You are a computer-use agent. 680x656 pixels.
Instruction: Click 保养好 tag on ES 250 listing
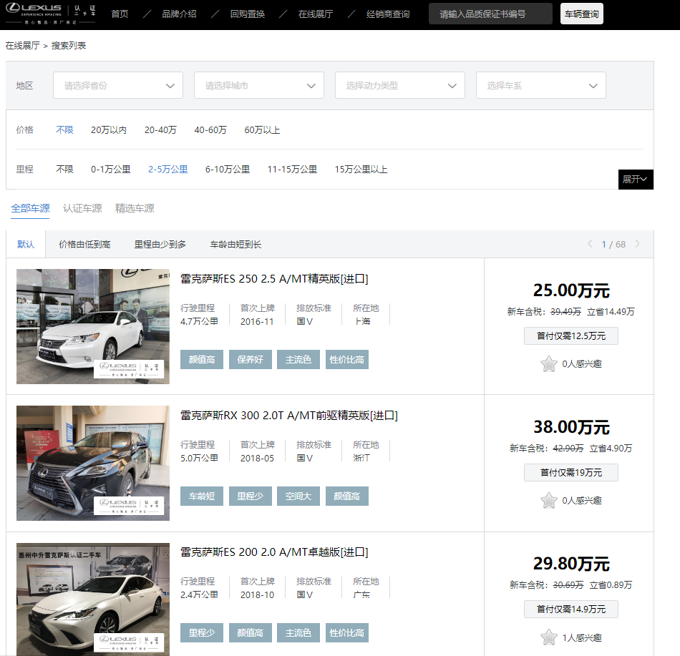click(251, 360)
